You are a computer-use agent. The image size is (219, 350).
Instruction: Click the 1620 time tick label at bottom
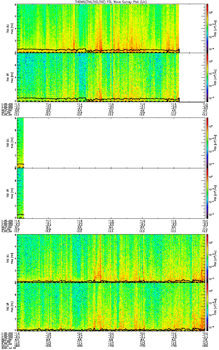(x=48, y=346)
